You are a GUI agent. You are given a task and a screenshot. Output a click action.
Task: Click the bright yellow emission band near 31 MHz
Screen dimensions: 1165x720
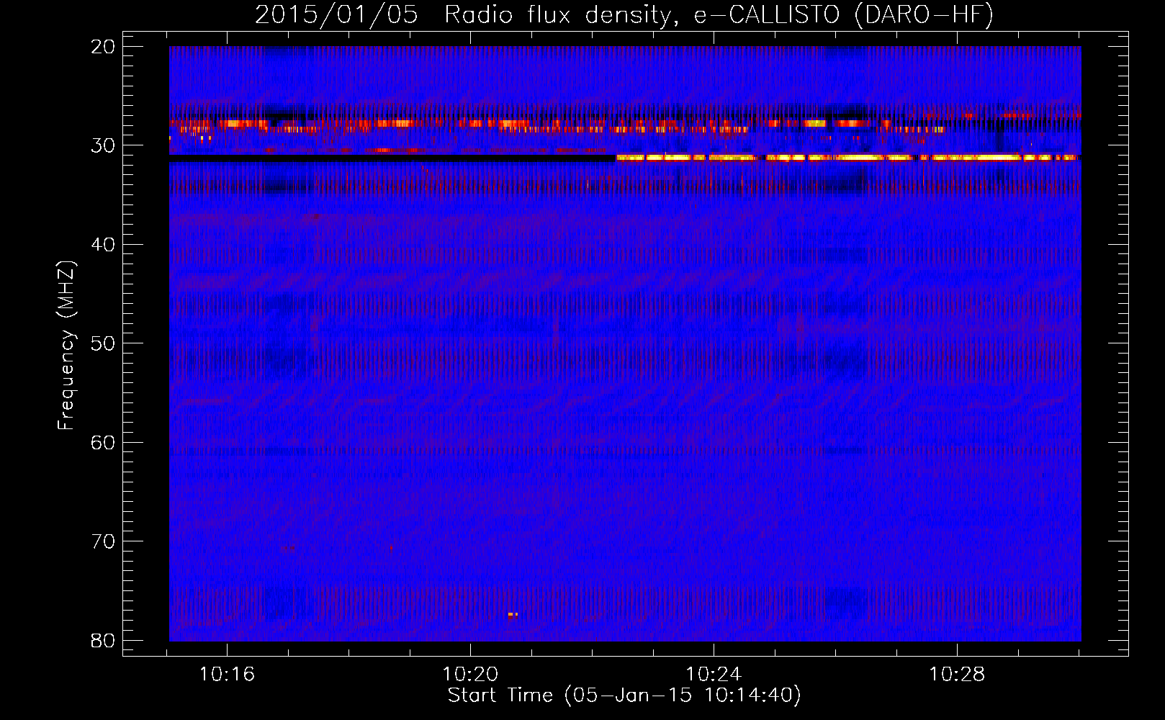click(847, 158)
